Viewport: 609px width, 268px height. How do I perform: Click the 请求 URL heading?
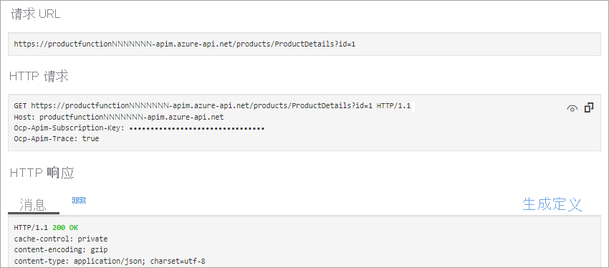pyautogui.click(x=35, y=15)
